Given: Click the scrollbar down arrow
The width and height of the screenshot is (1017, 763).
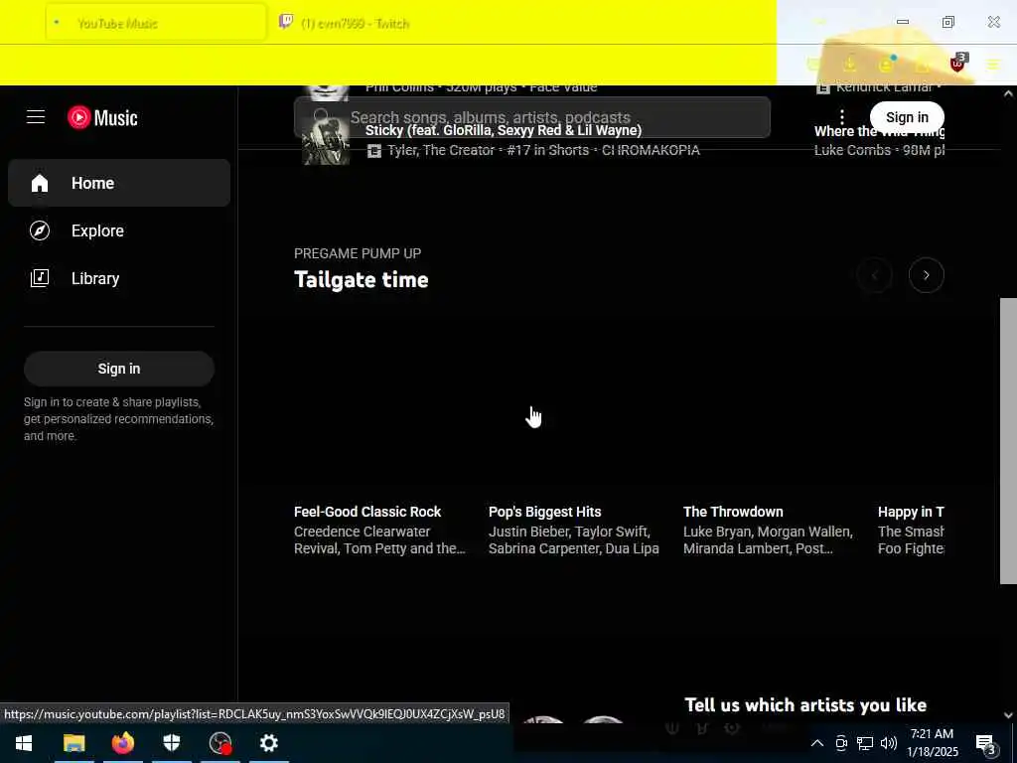Looking at the screenshot, I should coord(1008,715).
